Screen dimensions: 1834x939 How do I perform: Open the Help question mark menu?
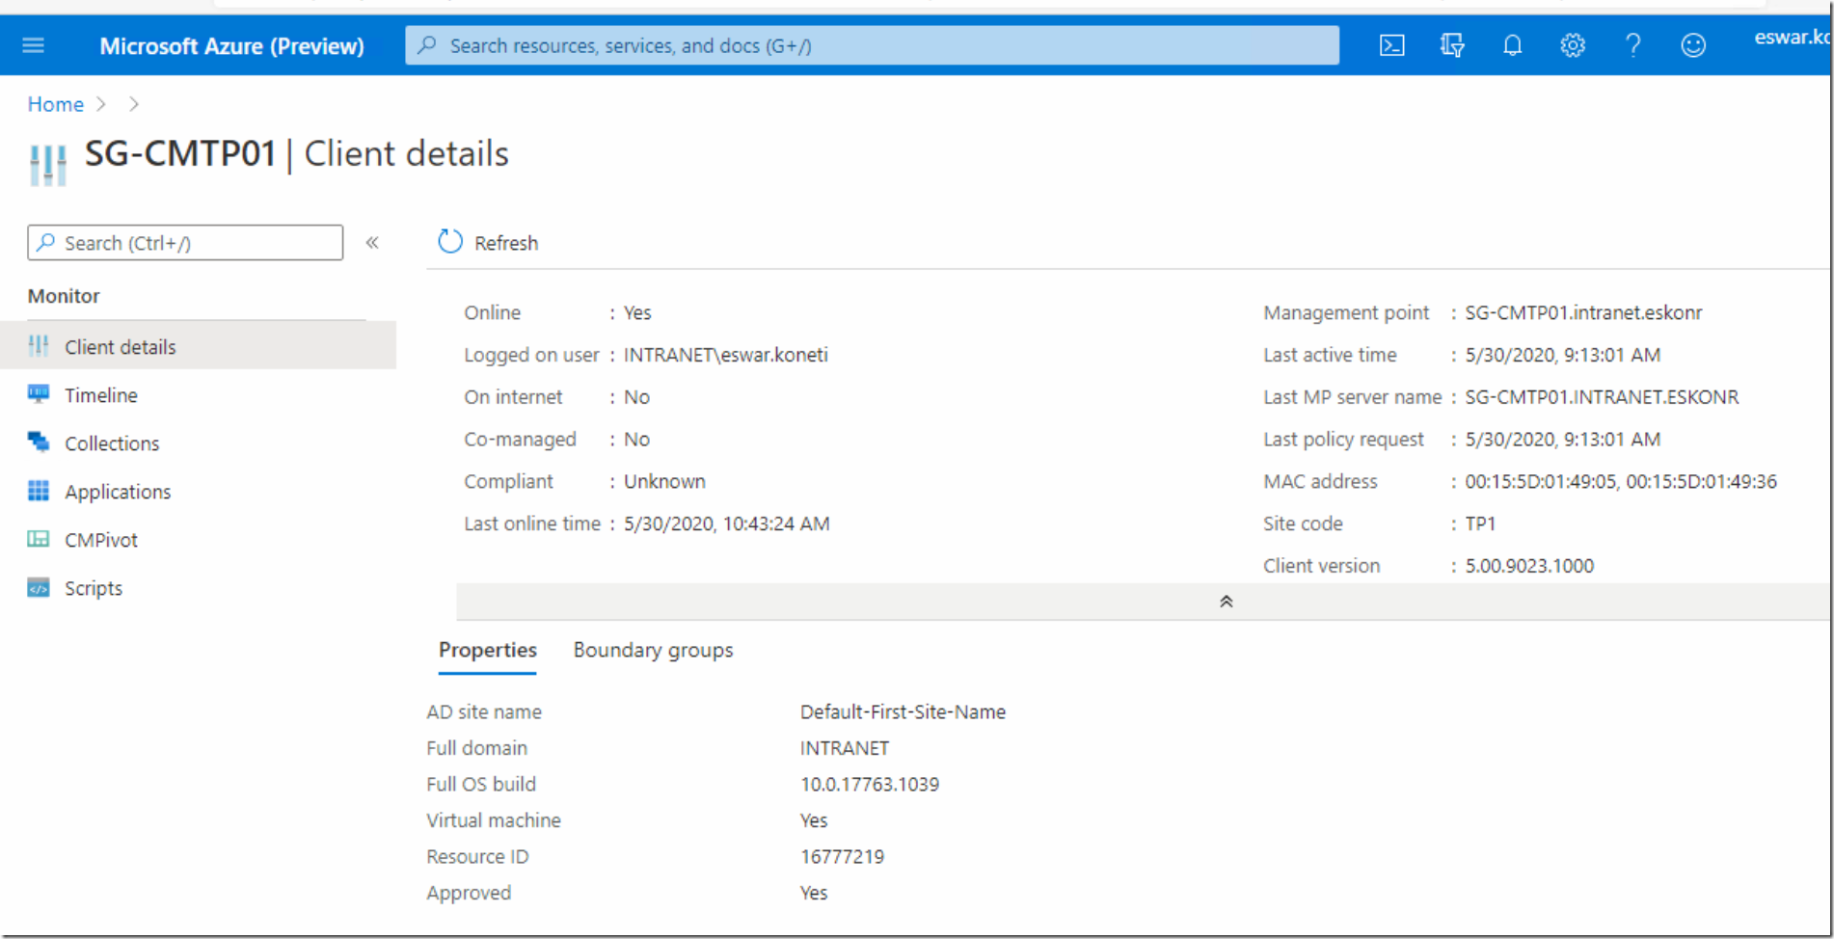(x=1632, y=45)
